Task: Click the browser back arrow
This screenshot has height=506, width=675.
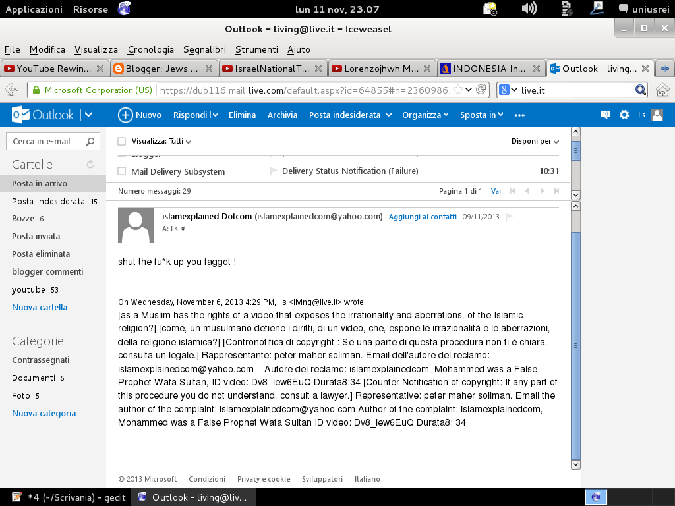Action: point(12,90)
